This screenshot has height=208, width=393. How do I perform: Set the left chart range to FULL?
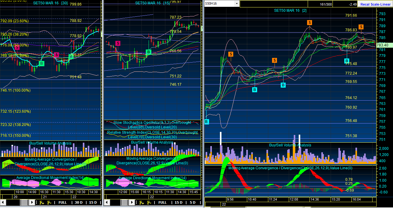tap(63, 203)
